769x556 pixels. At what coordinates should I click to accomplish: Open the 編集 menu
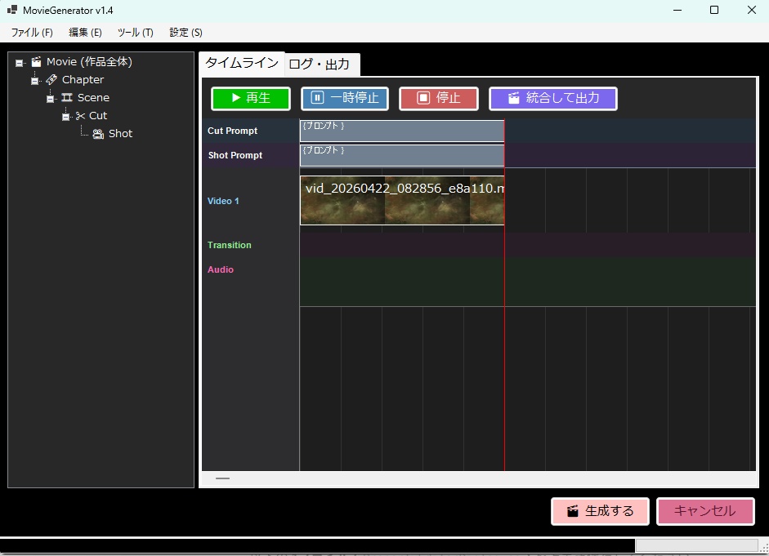tap(84, 32)
